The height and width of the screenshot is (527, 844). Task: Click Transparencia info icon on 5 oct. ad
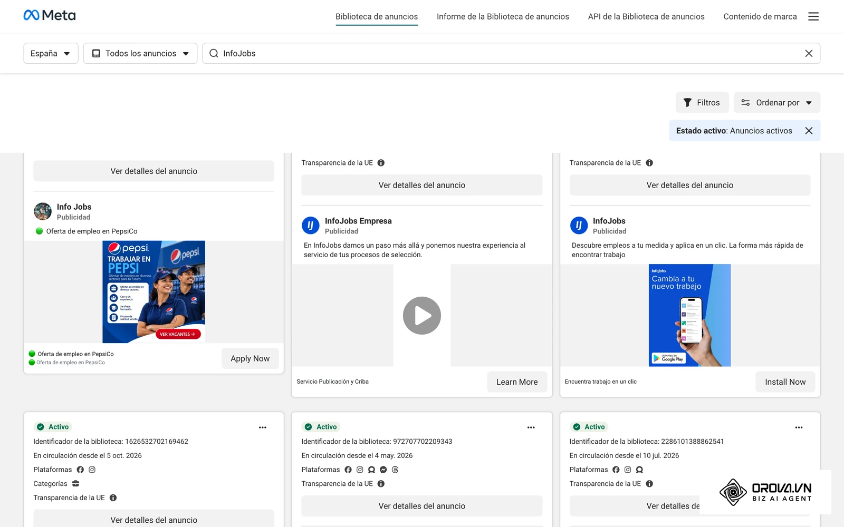[113, 497]
